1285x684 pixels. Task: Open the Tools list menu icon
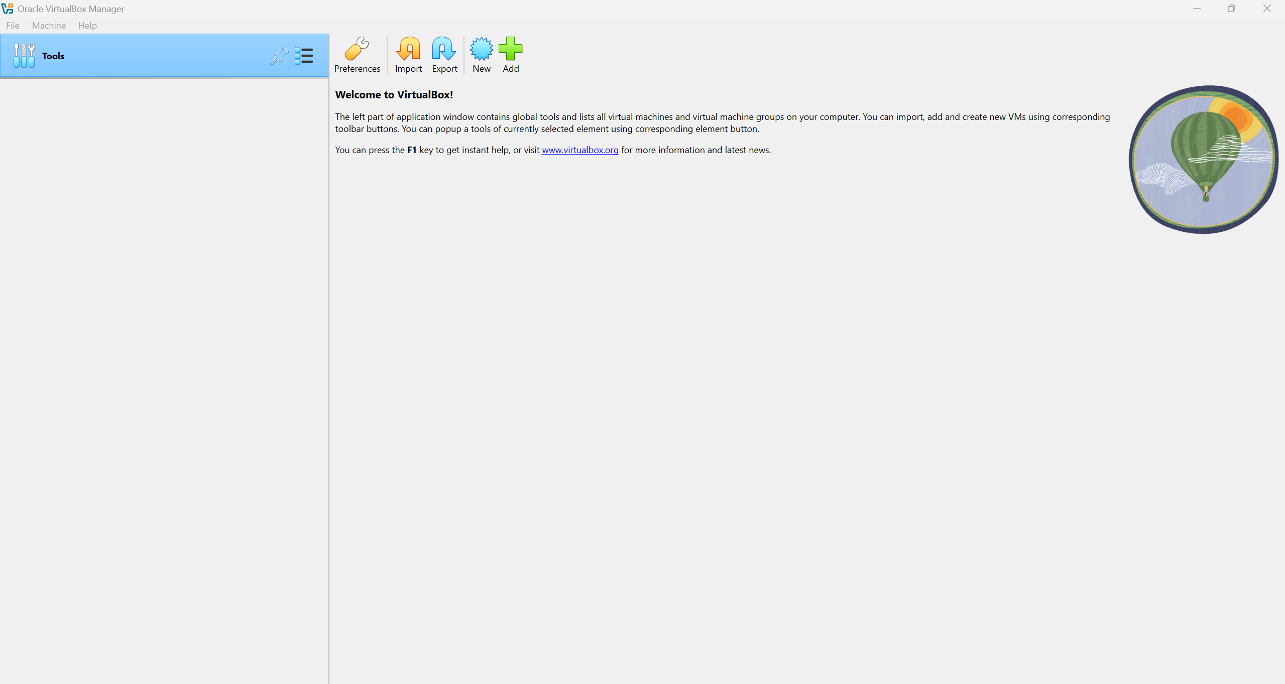coord(304,56)
